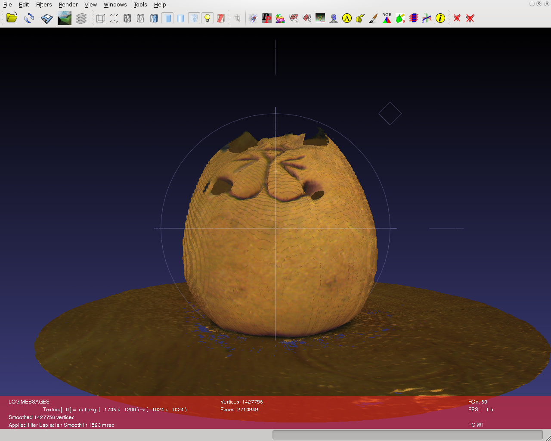551x441 pixels.
Task: Open a mesh file with folder icon
Action: click(12, 18)
